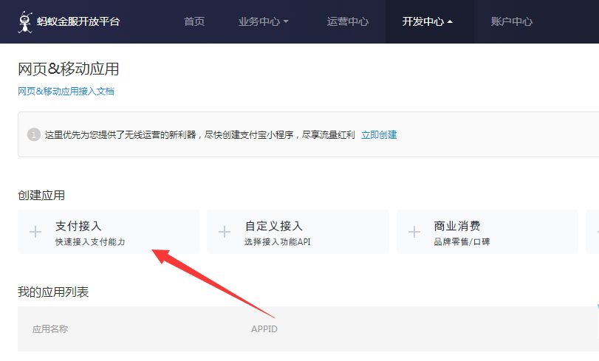
Task: Expand the 业务中心 dropdown arrow
Action: (x=286, y=22)
